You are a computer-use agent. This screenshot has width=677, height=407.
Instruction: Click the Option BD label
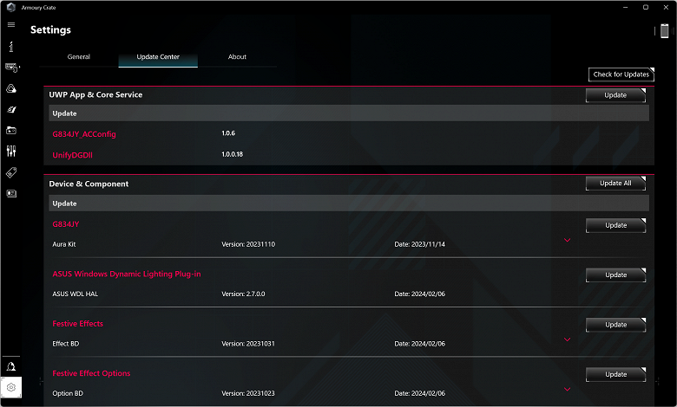click(x=68, y=393)
